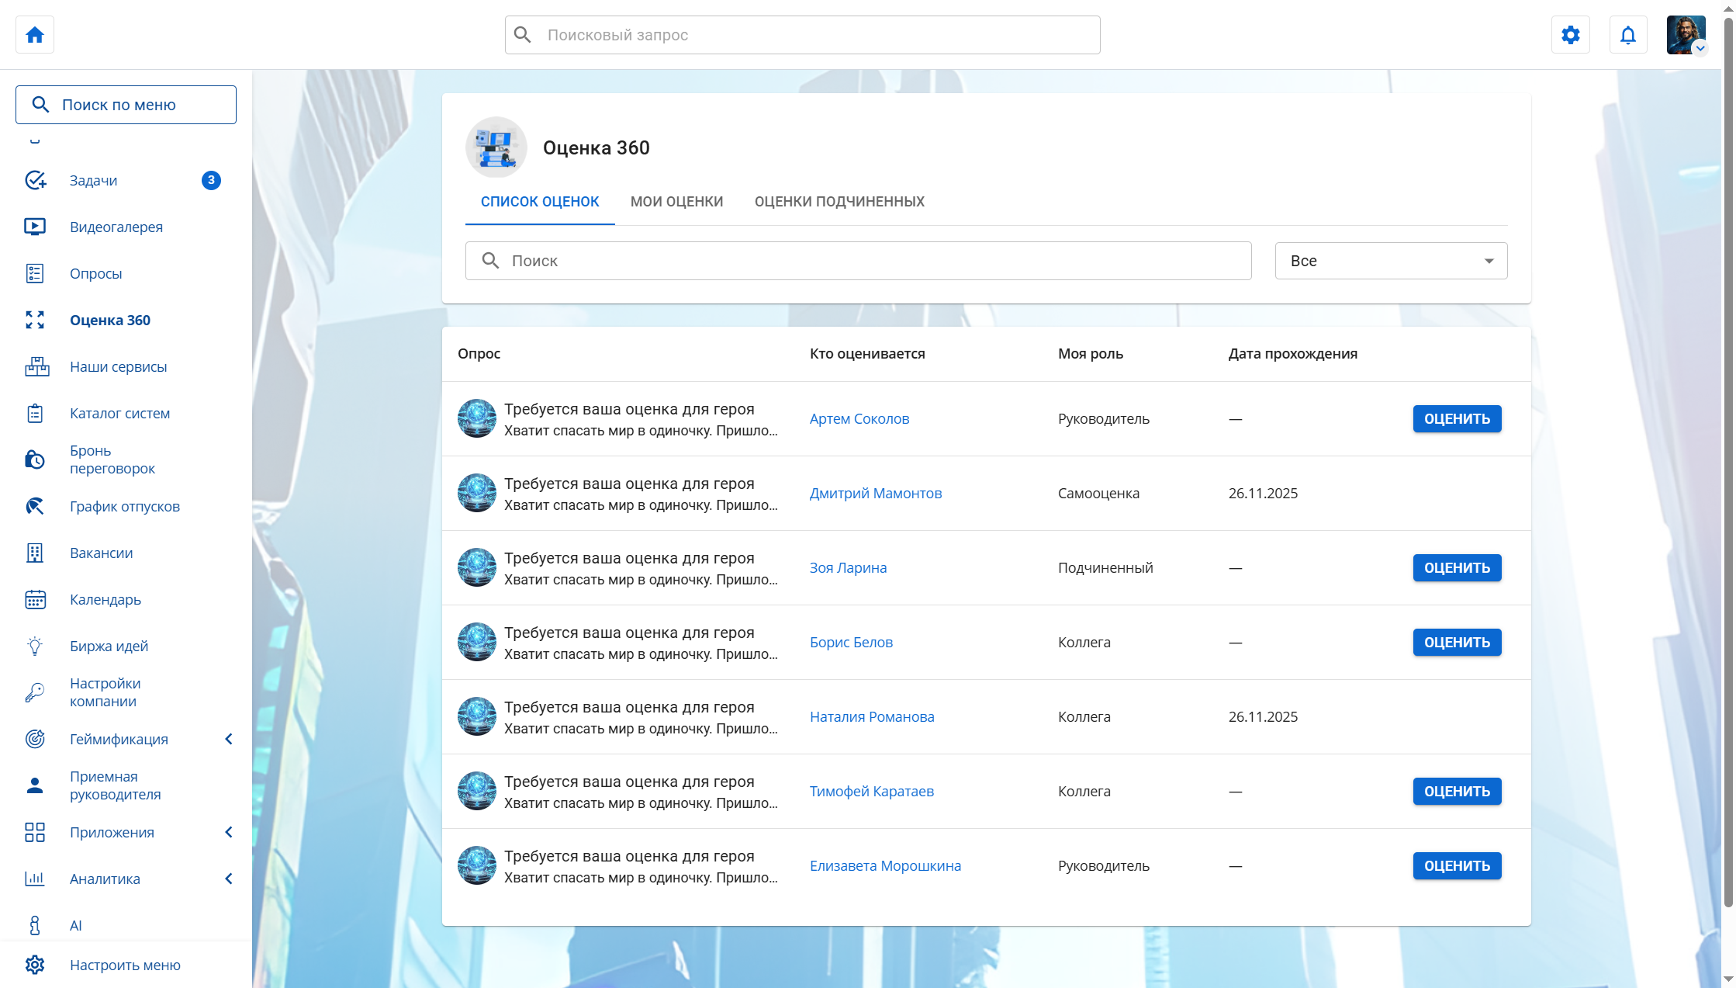Expand the Приложения submenu chevron

(x=229, y=832)
